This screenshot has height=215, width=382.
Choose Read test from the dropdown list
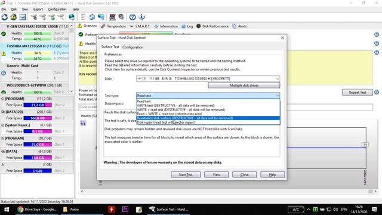208,101
